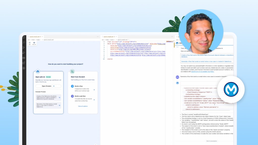Viewport: 258px width, 145px height.
Task: Click Einstein's suggested send email prompt
Action: point(207,61)
